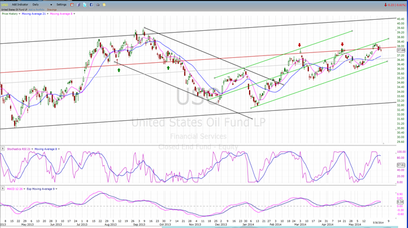Share the chart on Facebook
The width and height of the screenshot is (408, 228).
point(91,5)
